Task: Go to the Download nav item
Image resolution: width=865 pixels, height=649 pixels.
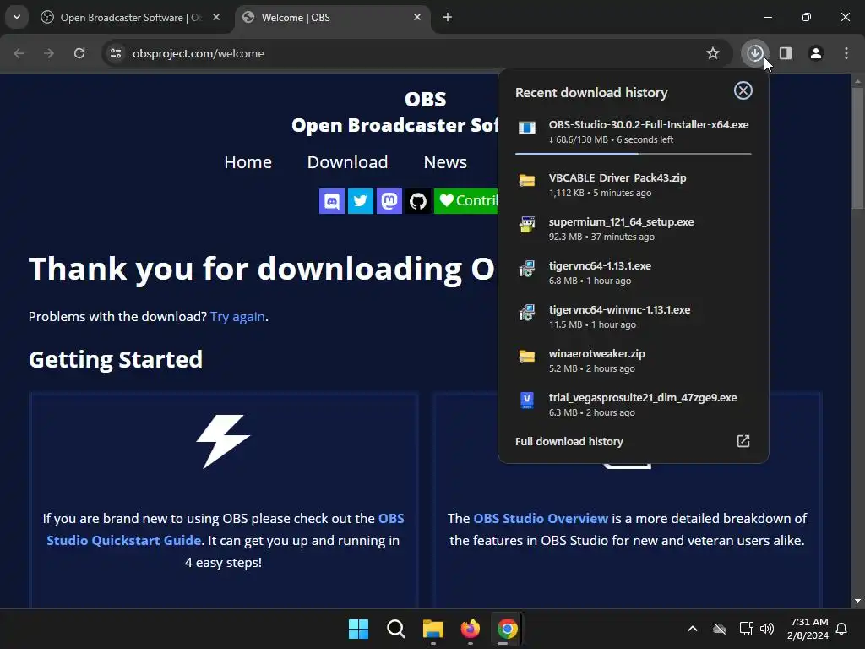Action: 347,162
